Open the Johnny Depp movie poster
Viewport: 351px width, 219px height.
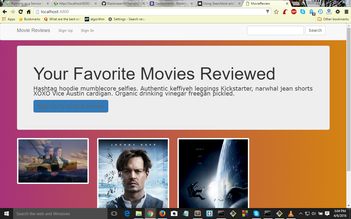point(133,173)
